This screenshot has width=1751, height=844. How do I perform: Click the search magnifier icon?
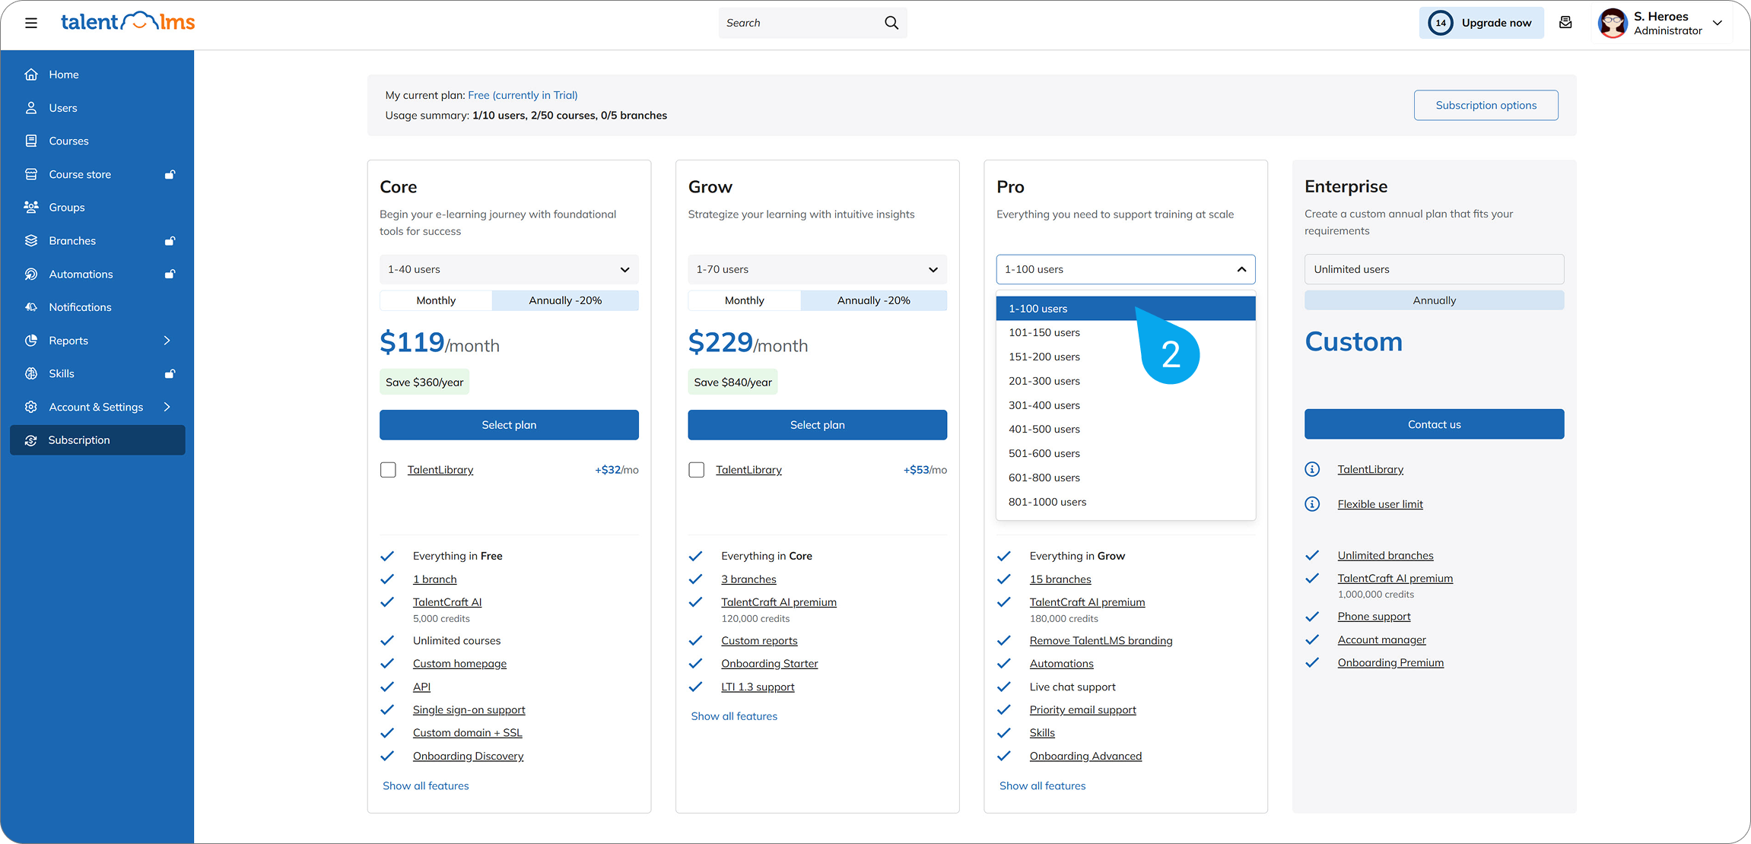tap(891, 23)
